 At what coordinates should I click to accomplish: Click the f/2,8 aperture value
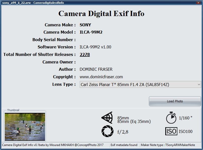coord(123,132)
